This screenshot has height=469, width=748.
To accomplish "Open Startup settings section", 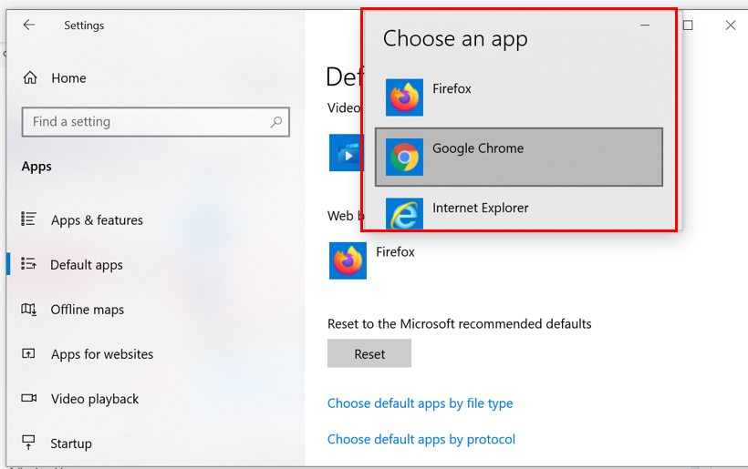I will [71, 444].
